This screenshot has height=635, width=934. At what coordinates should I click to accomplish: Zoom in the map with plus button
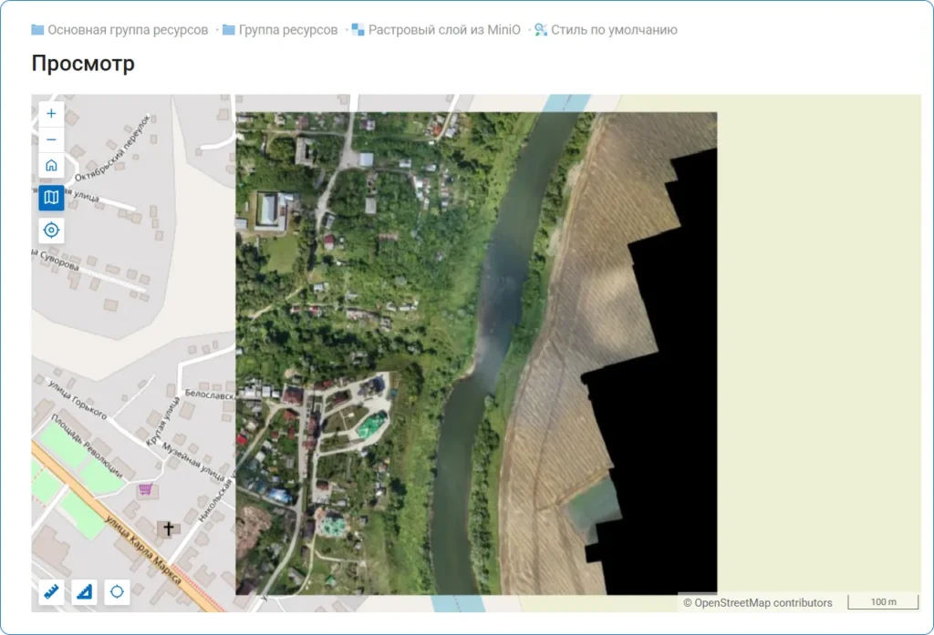click(51, 114)
